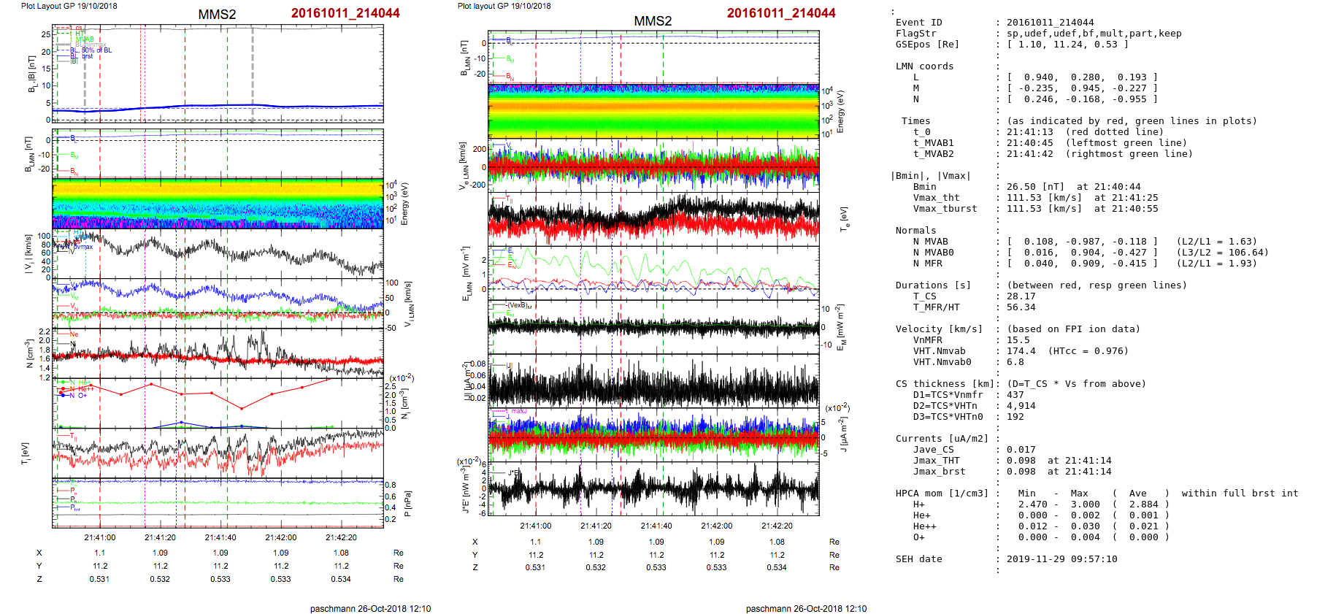Viewport: 1317px width, 614px height.
Task: Click the red event ID title above left plot
Action: point(345,13)
